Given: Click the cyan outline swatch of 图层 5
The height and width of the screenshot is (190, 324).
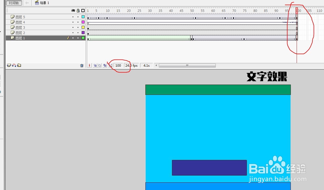Looking at the screenshot, I should point(83,17).
